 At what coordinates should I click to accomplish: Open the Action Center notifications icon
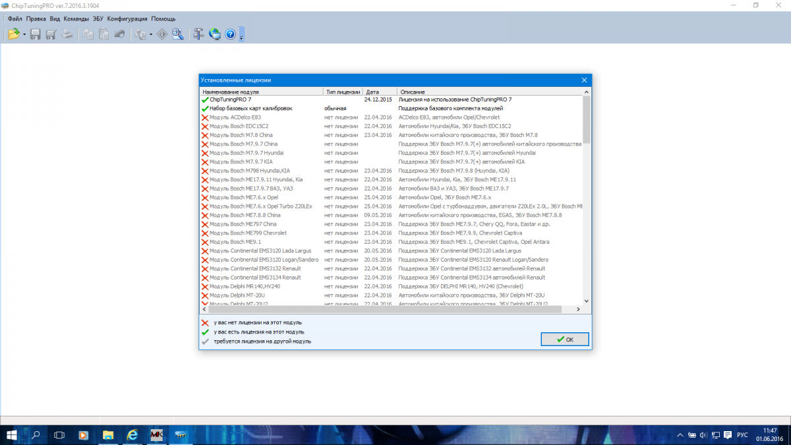pos(728,435)
